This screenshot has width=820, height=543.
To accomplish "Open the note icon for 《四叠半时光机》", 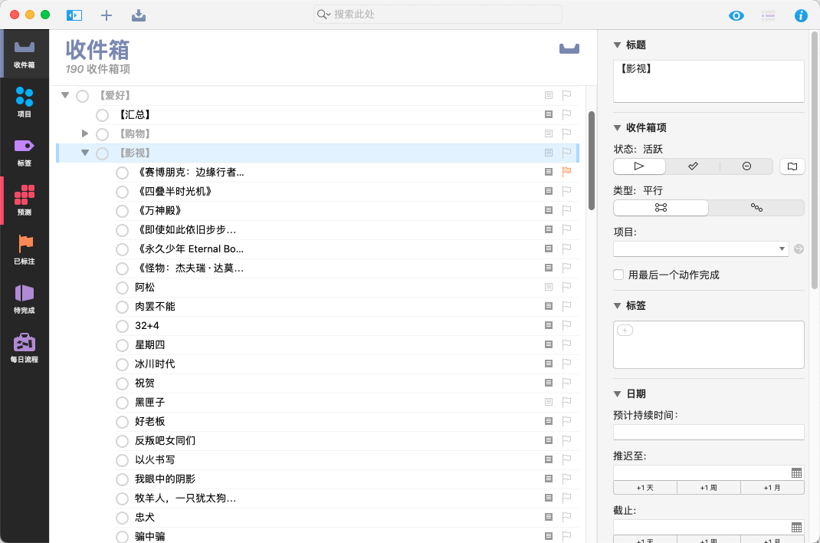I will (x=548, y=192).
